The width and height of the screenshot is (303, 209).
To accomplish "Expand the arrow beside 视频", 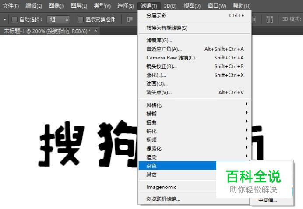I will point(247,139).
